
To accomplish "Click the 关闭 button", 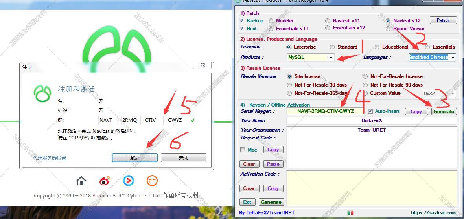I will (x=184, y=158).
